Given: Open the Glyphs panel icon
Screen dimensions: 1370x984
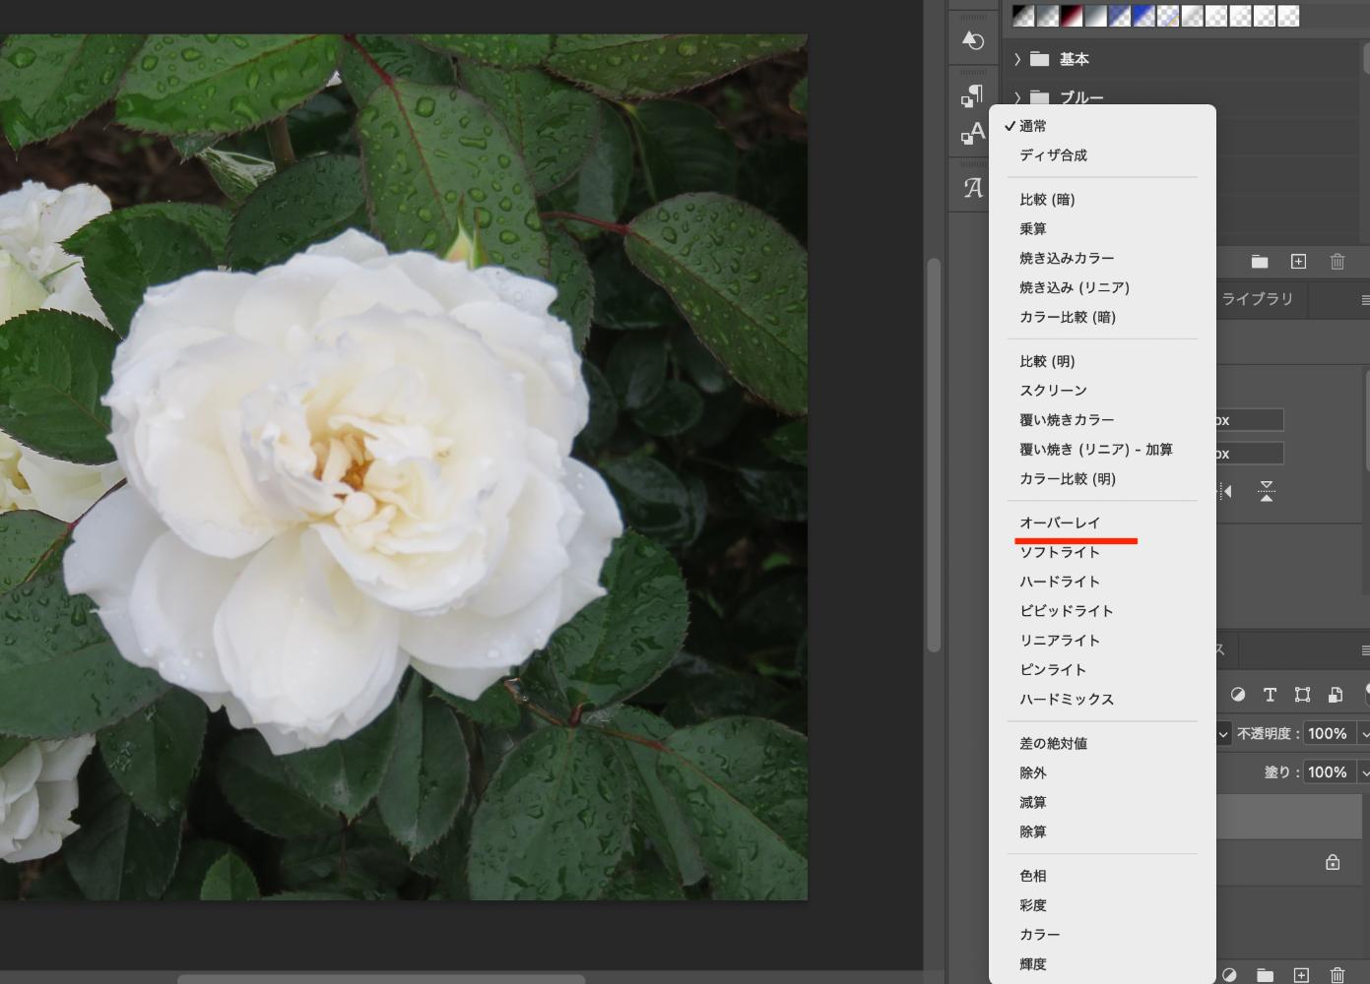Looking at the screenshot, I should pyautogui.click(x=972, y=188).
